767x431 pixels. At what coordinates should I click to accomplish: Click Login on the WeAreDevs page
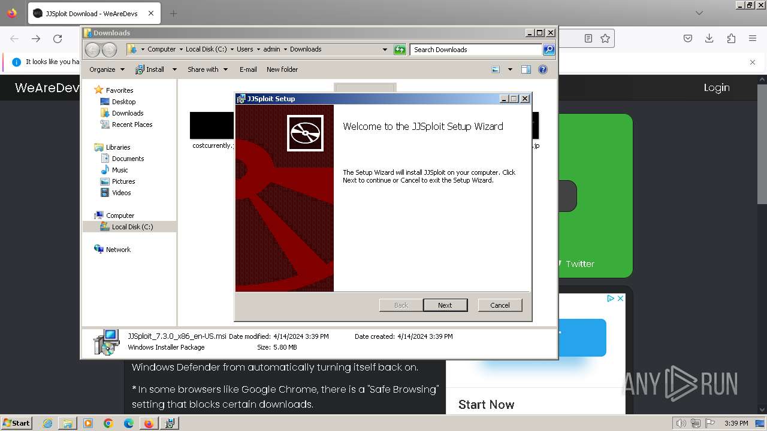pyautogui.click(x=717, y=87)
